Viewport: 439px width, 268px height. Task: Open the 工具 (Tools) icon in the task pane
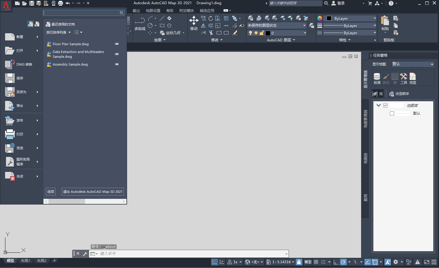tap(404, 78)
